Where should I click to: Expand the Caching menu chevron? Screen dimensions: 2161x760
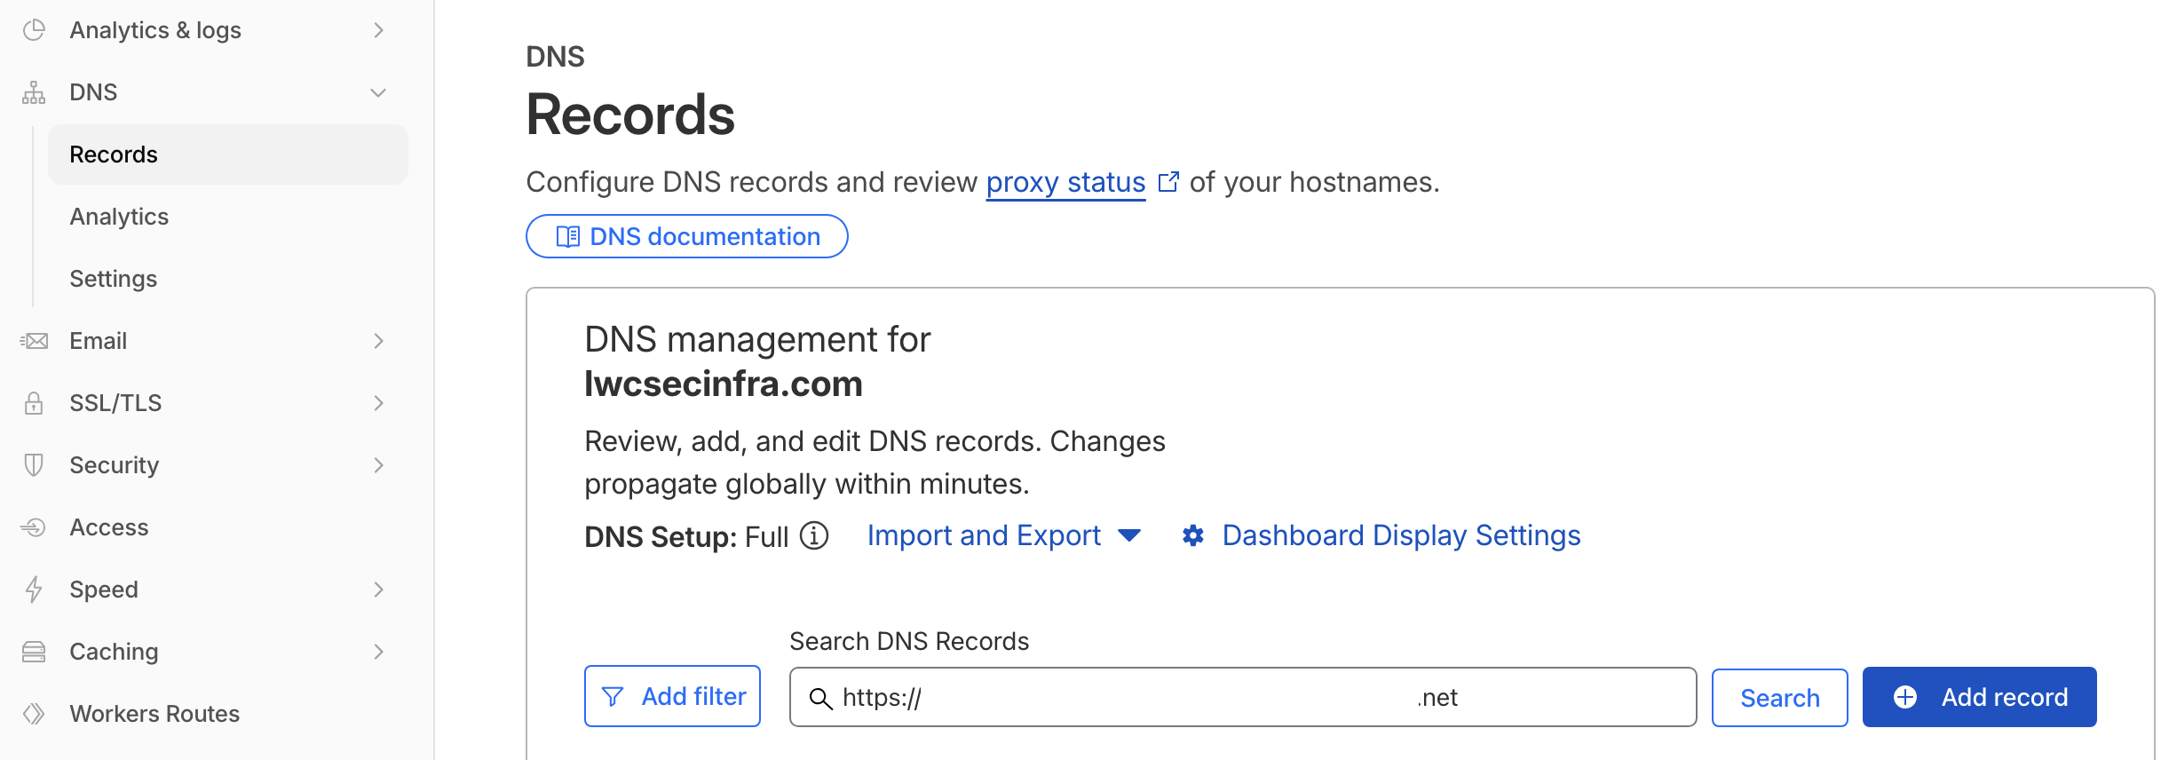pyautogui.click(x=379, y=652)
